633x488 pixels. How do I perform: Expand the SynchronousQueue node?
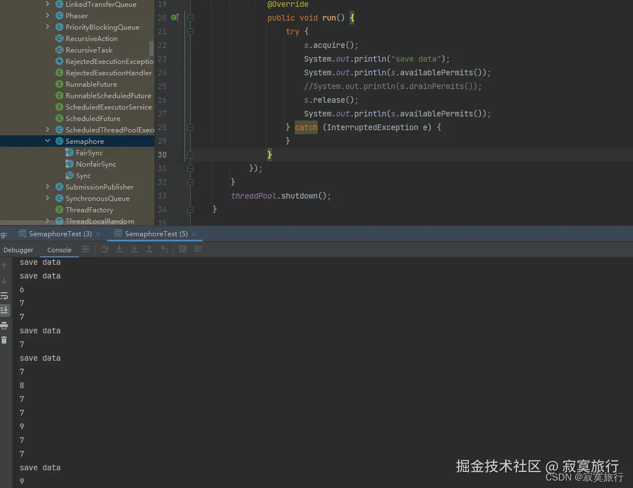47,198
